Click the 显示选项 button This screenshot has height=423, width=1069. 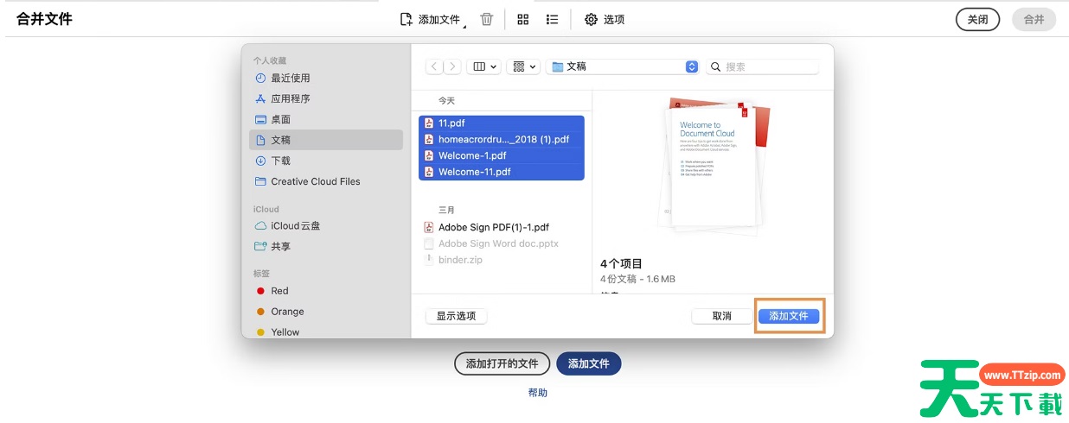pos(456,316)
